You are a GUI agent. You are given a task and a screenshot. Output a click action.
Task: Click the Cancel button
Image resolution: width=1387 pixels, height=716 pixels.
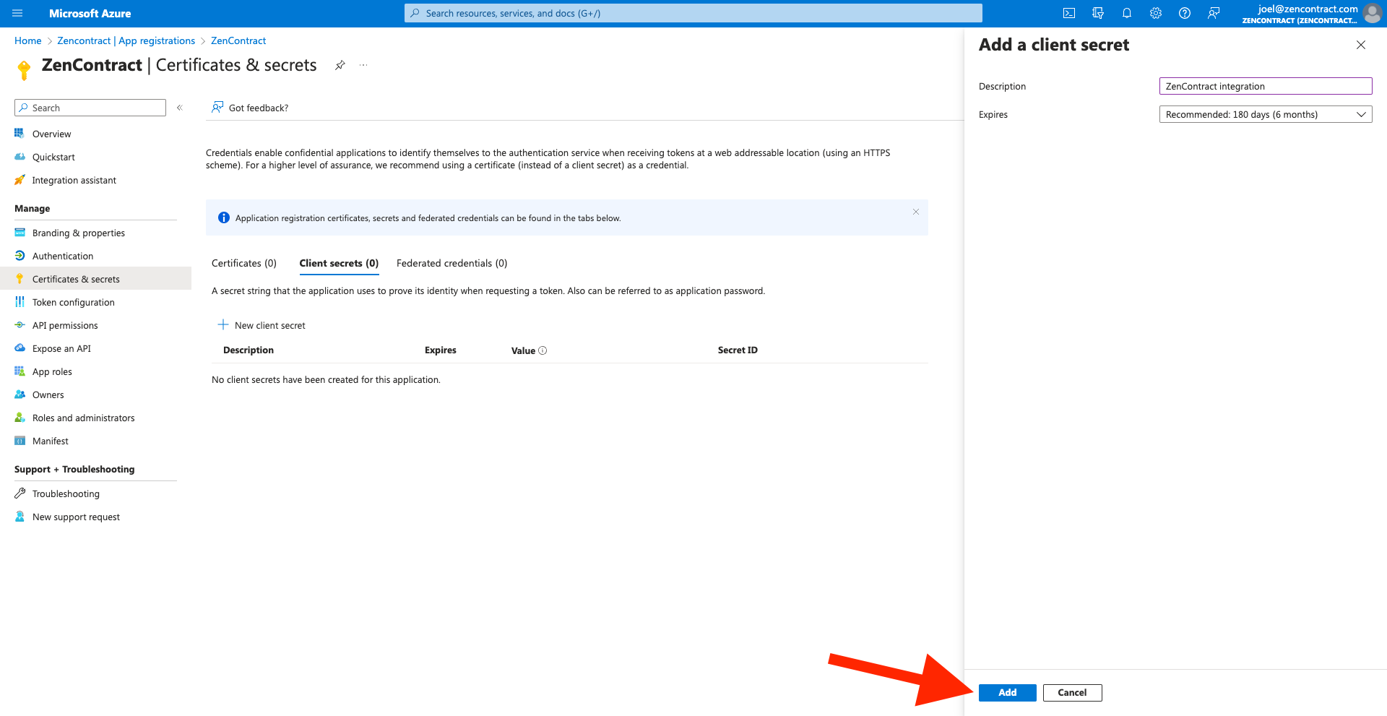coord(1072,692)
